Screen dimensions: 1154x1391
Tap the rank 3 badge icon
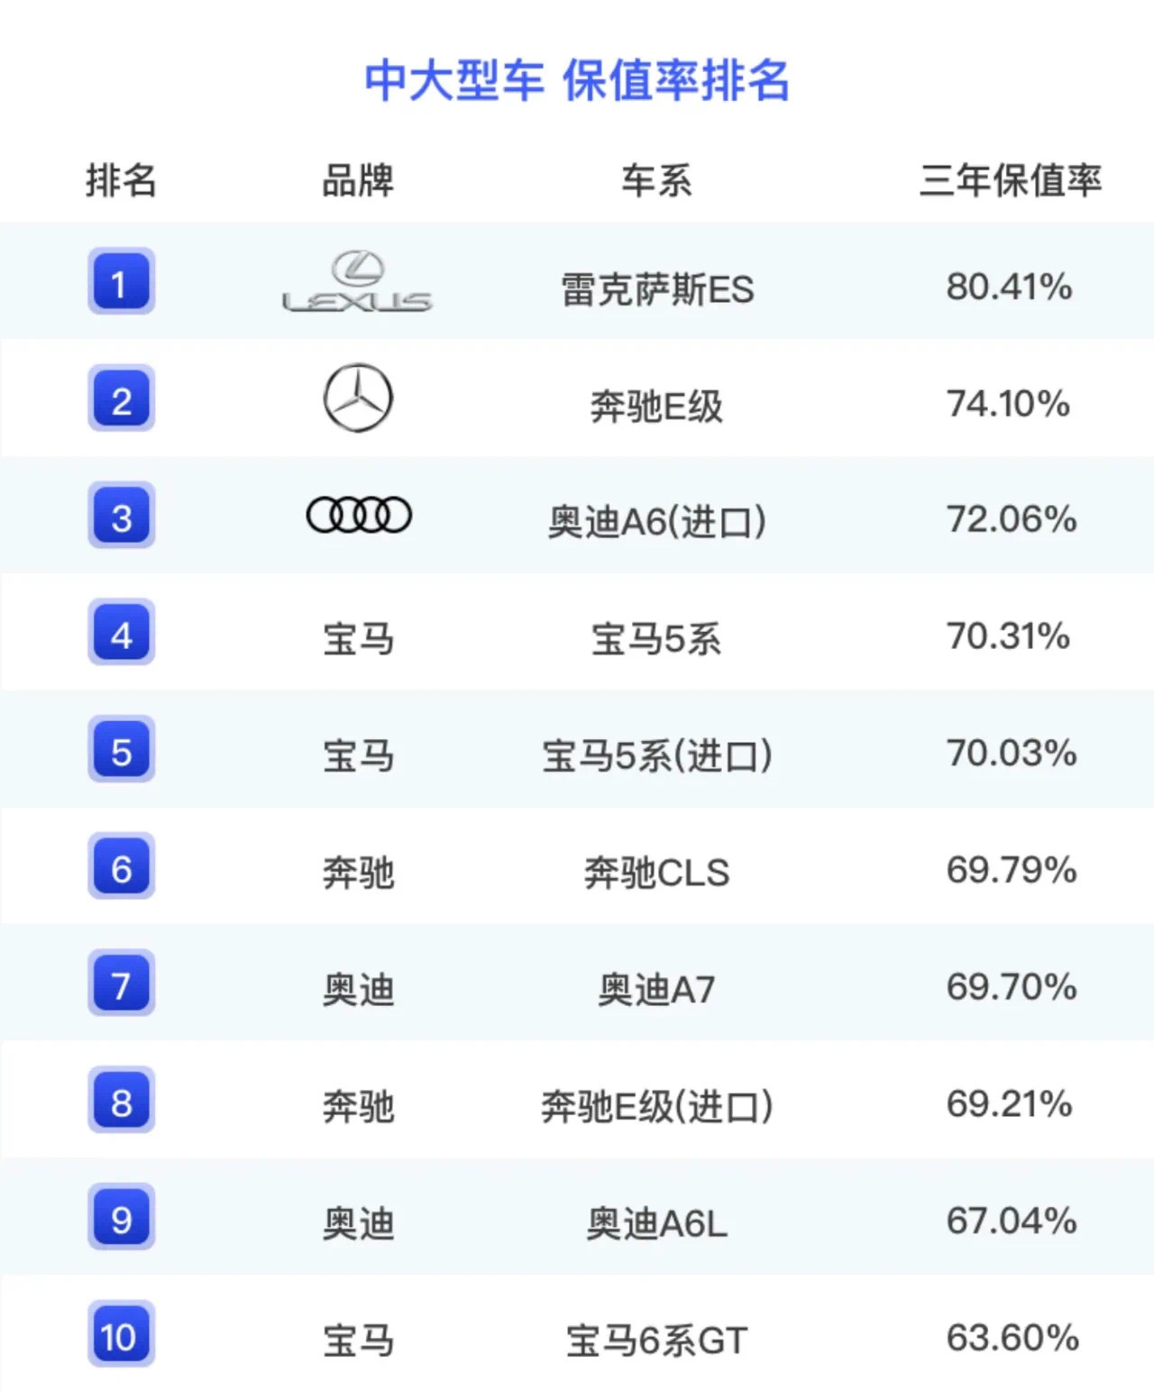[x=121, y=516]
